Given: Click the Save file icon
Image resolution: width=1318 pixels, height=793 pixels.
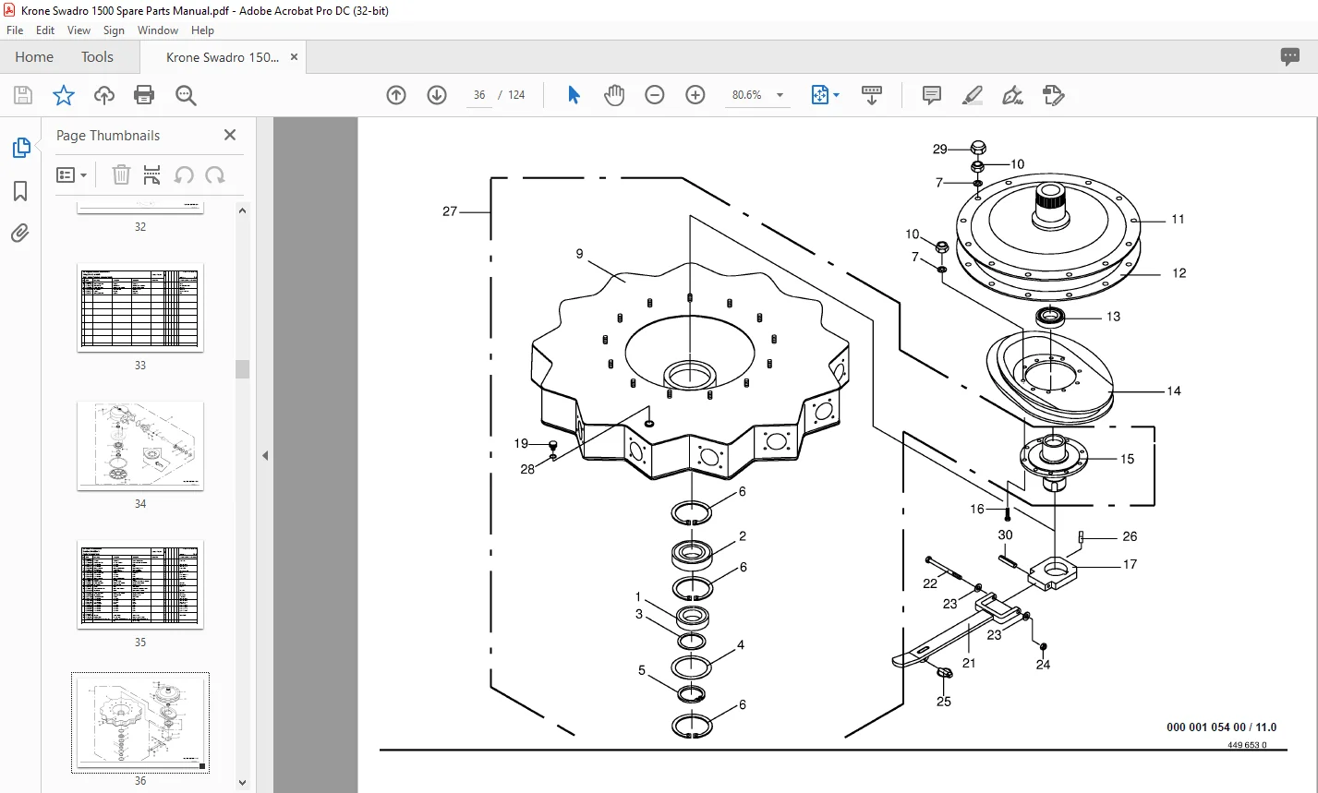Looking at the screenshot, I should click(23, 95).
